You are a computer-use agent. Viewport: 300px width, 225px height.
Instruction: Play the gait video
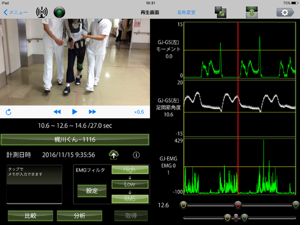[75, 112]
